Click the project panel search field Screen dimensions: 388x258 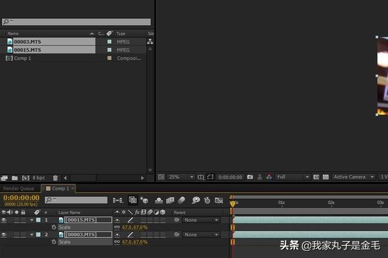click(x=76, y=22)
